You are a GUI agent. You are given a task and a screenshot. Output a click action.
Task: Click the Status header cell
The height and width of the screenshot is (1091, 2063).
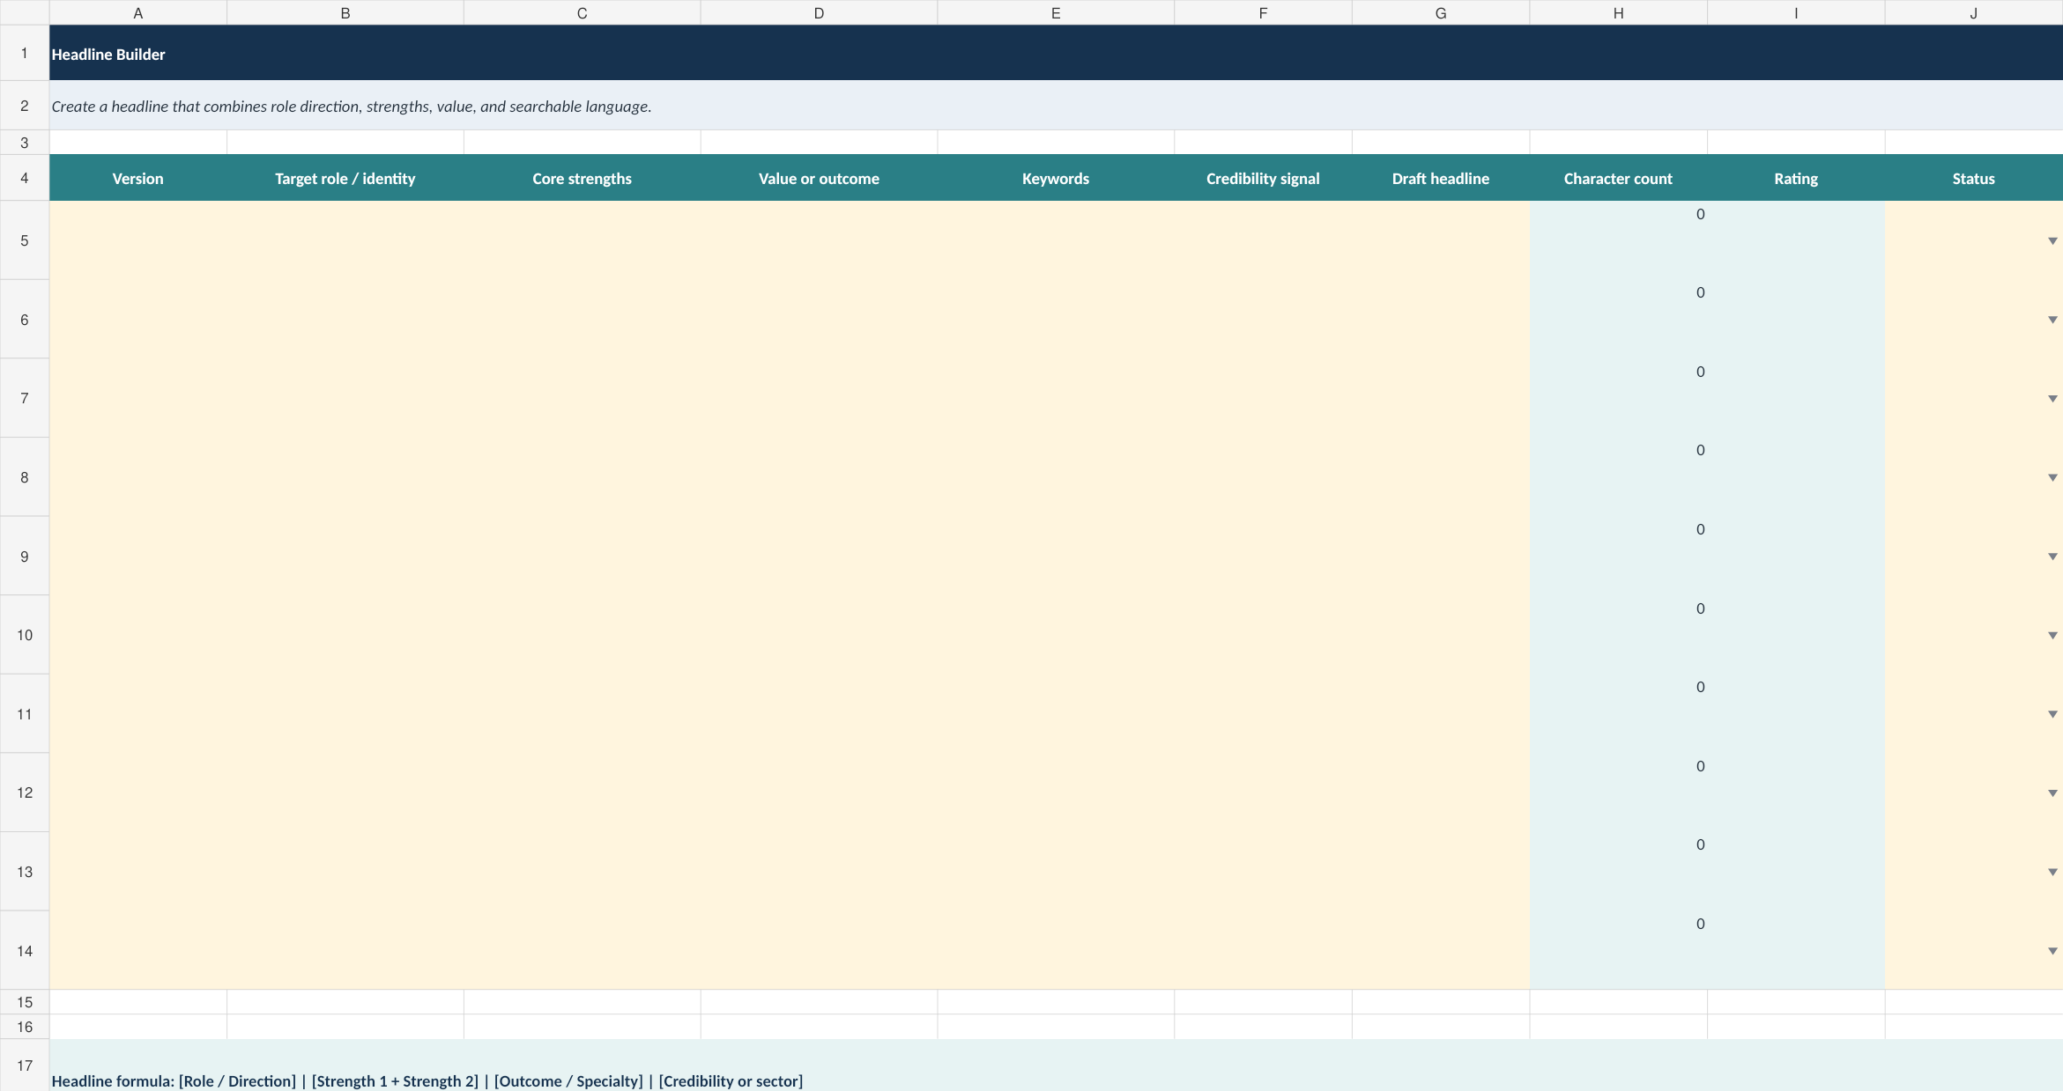click(1974, 178)
